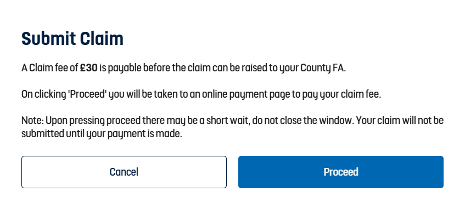
Task: Click the bold £30 fee amount
Action: pyautogui.click(x=89, y=68)
